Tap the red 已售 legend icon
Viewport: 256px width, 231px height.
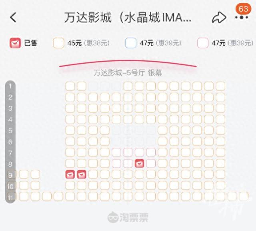click(x=15, y=43)
